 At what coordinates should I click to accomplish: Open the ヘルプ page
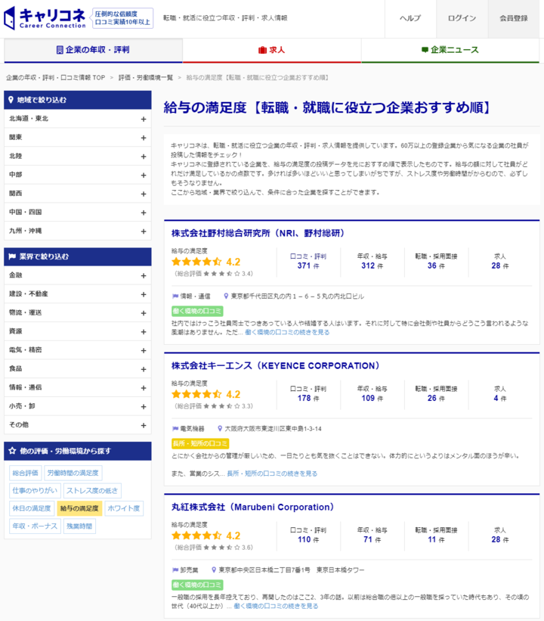tap(410, 19)
